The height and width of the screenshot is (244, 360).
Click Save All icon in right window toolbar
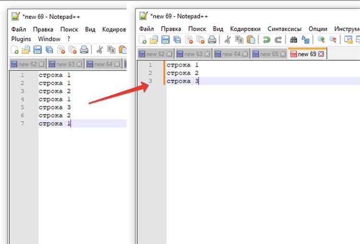pos(177,40)
